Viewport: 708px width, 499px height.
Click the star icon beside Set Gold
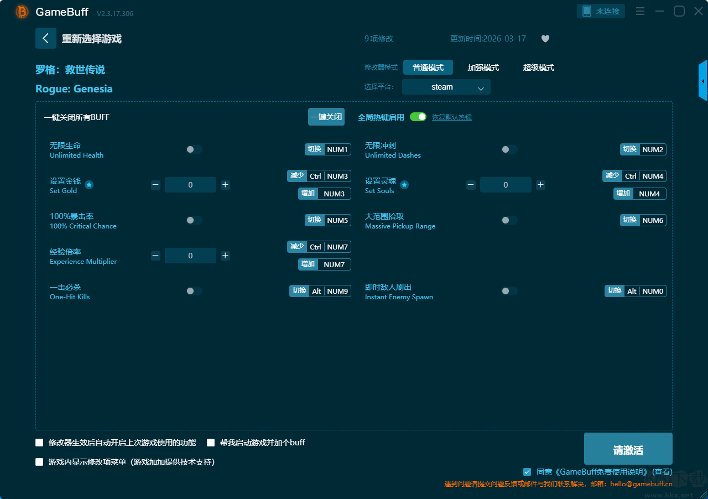click(x=89, y=185)
